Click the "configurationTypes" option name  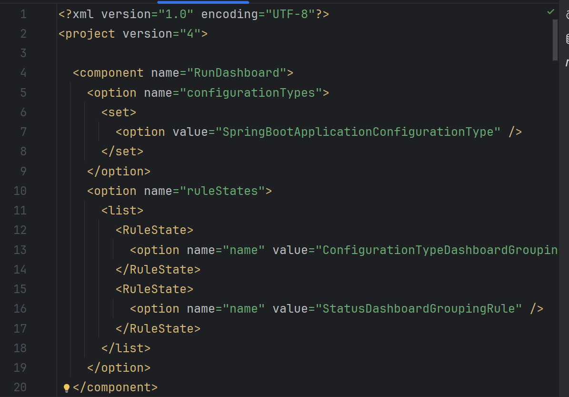pyautogui.click(x=251, y=92)
